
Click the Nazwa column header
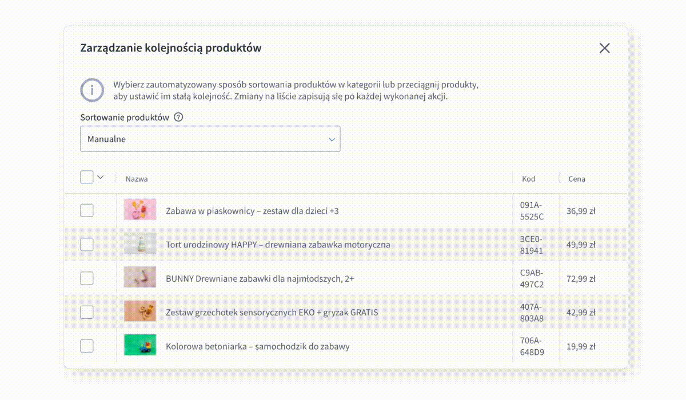click(137, 179)
